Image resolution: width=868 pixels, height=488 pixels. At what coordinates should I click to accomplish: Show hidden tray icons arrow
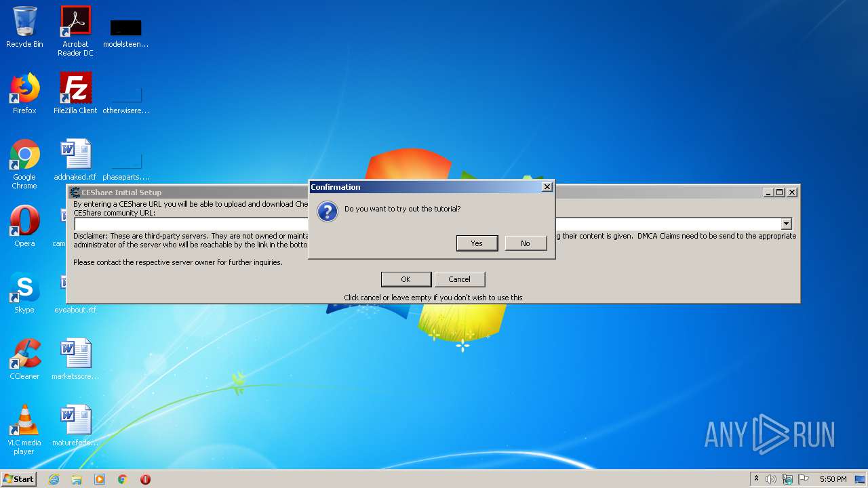point(756,479)
